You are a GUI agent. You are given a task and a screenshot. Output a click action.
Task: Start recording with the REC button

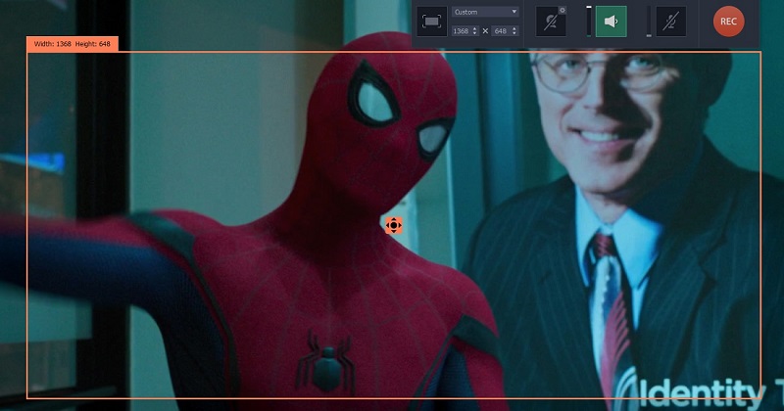728,22
